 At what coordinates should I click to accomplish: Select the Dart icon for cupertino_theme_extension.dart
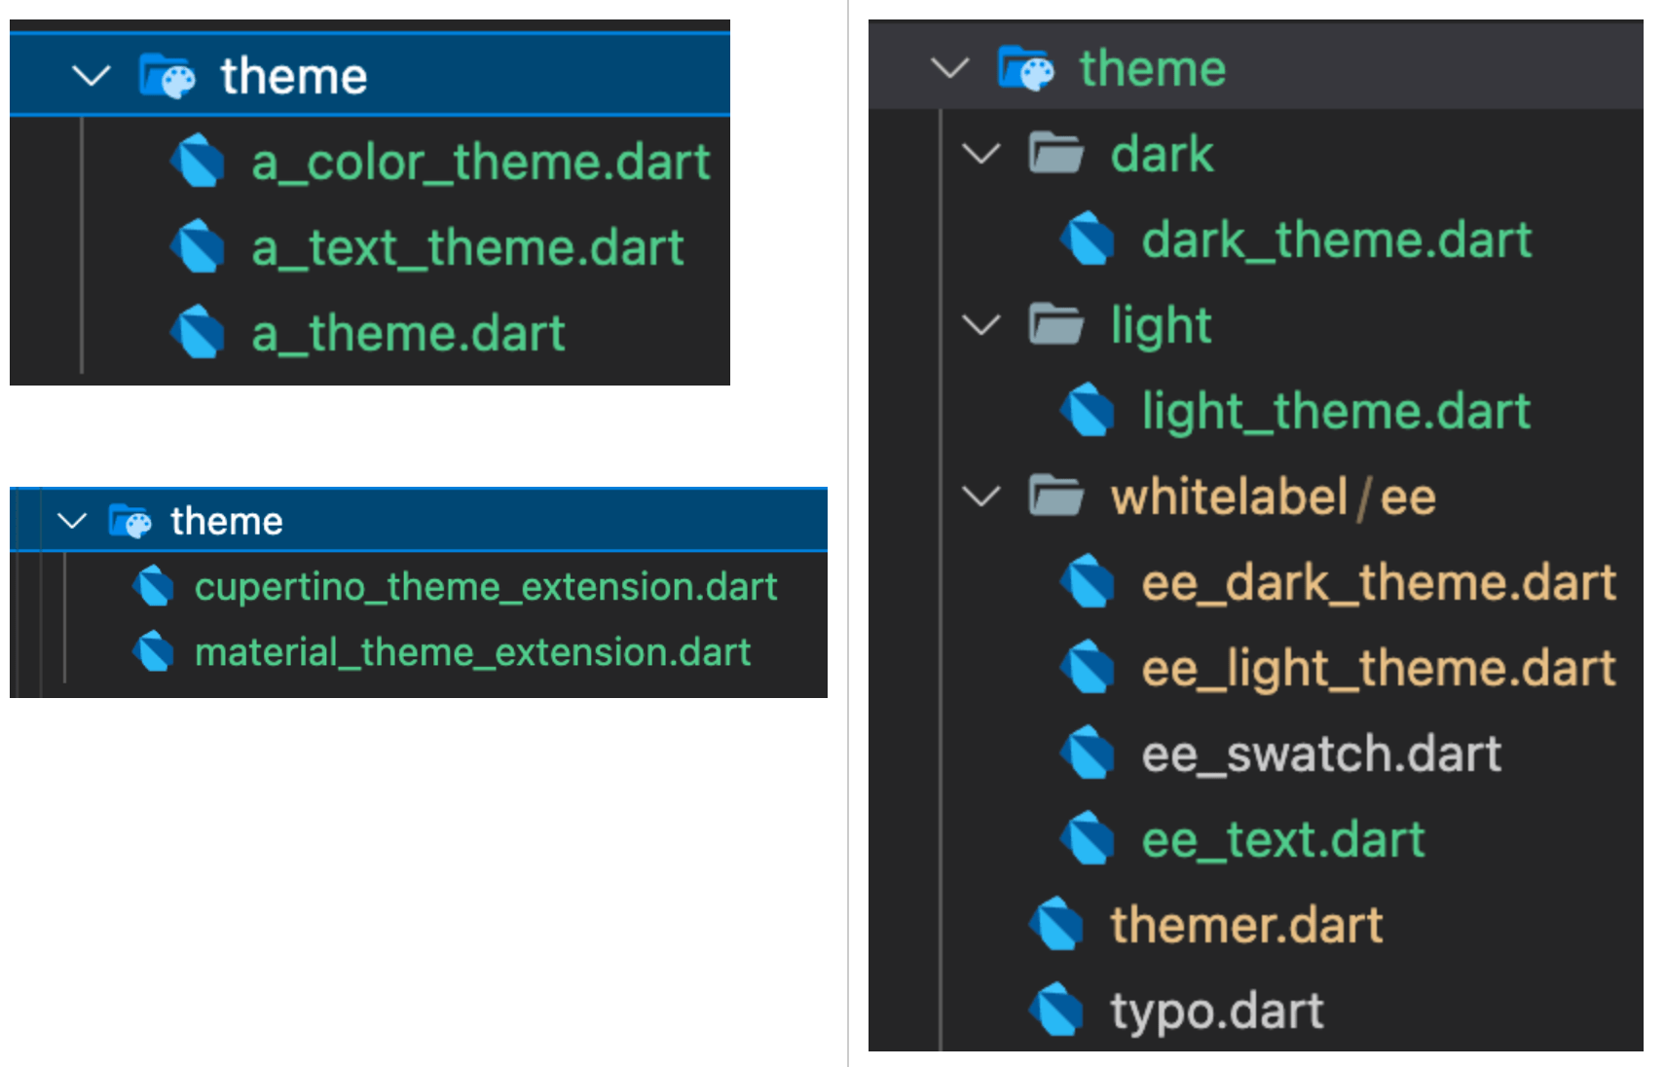153,586
